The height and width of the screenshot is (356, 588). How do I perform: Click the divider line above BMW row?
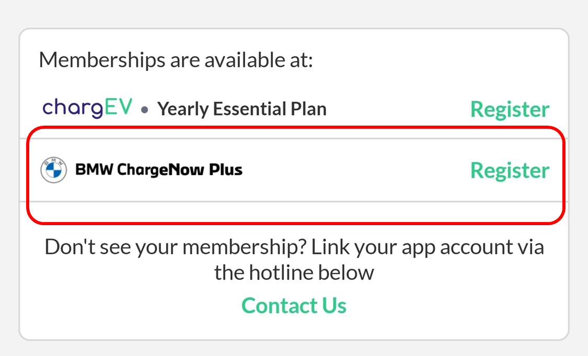(x=294, y=138)
